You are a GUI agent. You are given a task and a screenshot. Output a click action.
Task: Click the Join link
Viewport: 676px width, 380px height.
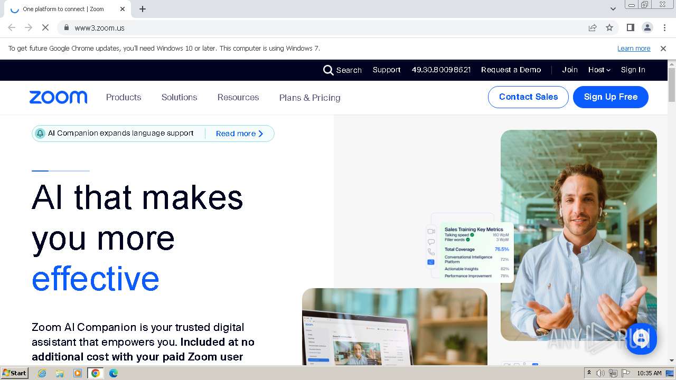tap(570, 70)
